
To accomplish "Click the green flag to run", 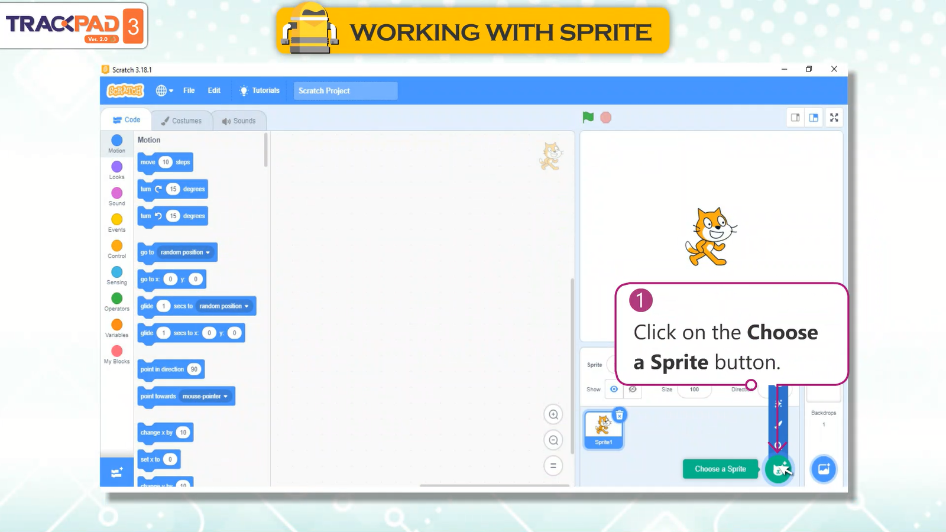I will point(588,118).
